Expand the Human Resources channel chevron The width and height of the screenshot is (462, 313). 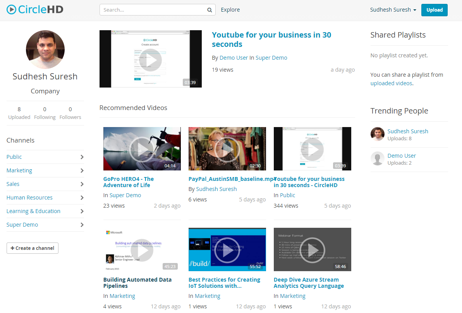(82, 198)
